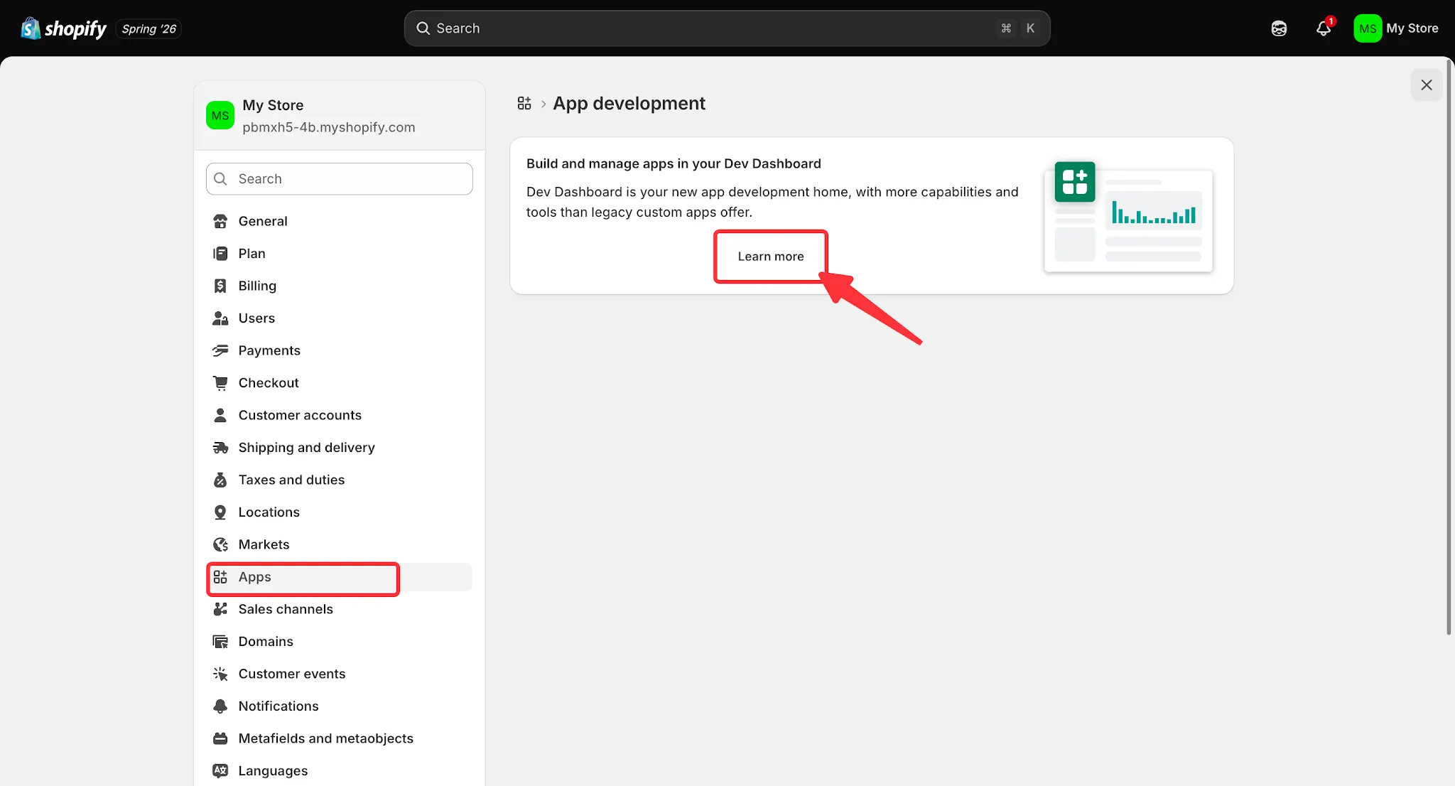This screenshot has width=1455, height=786.
Task: Open the My Store account menu in the top bar
Action: 1396,28
